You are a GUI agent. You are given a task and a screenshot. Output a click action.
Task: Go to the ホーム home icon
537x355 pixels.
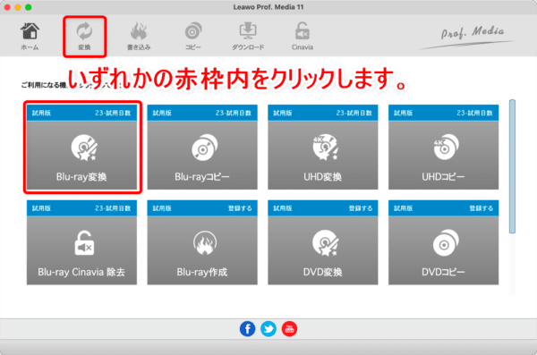(x=30, y=36)
